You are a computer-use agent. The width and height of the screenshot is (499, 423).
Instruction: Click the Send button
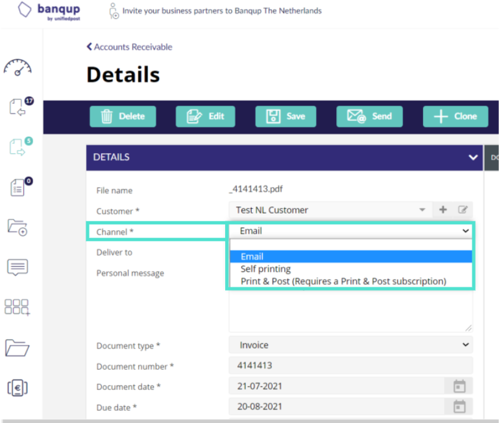369,117
